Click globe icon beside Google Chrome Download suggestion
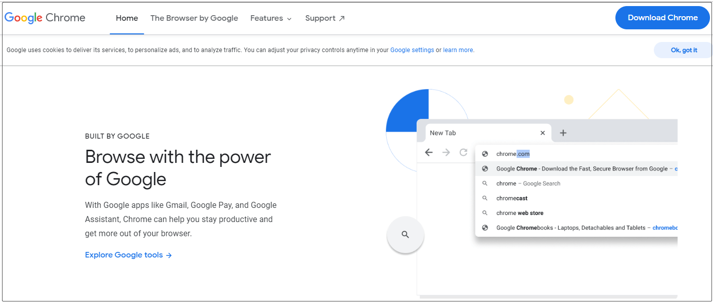This screenshot has height=303, width=713. 485,169
